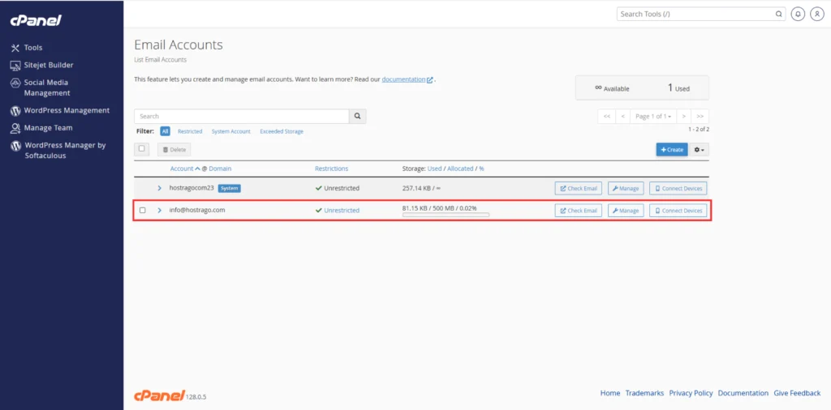The height and width of the screenshot is (410, 831).
Task: Open the Documentation footer link
Action: [x=743, y=394]
